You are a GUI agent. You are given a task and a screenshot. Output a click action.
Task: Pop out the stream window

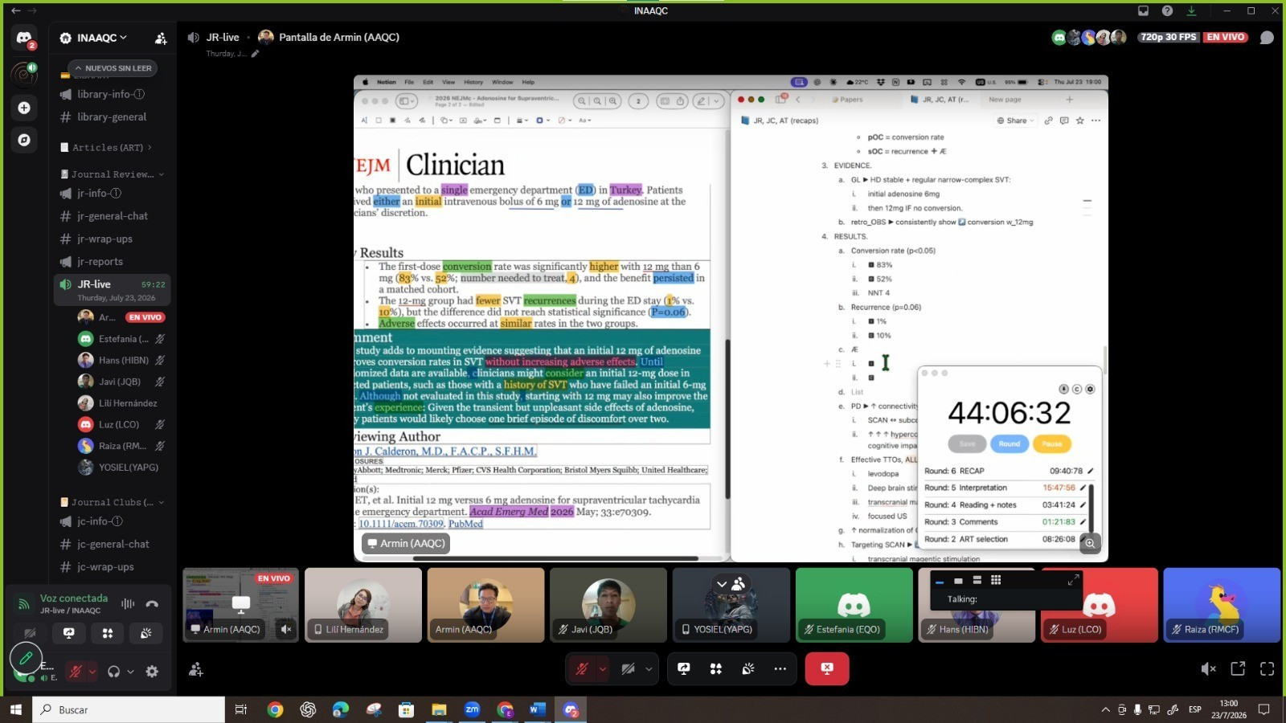tap(1238, 668)
